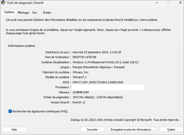Viewport: 184px width, 135px height.
Task: Minimize the DirectX diagnostic window
Action: point(157,3)
